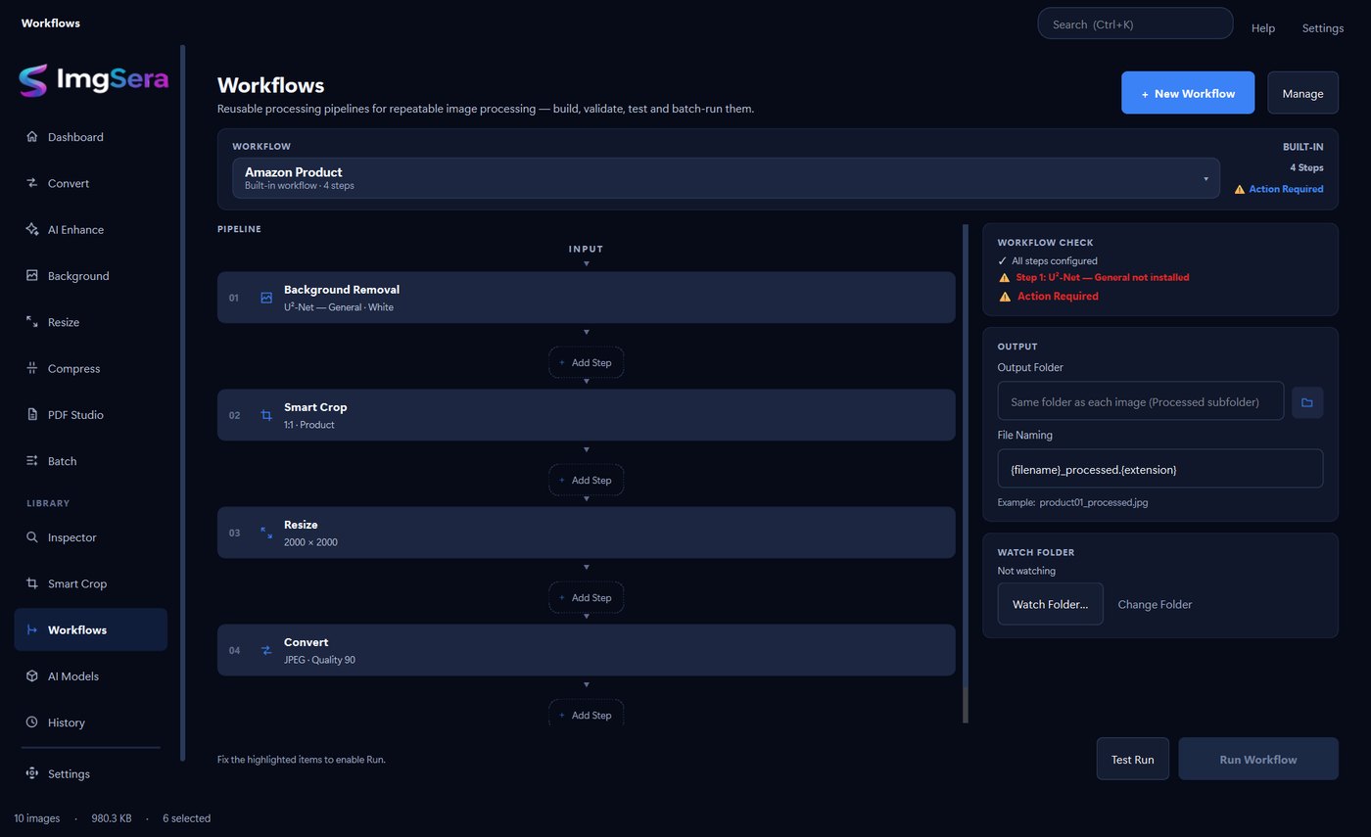Click the Watch Folder... button

tap(1050, 604)
